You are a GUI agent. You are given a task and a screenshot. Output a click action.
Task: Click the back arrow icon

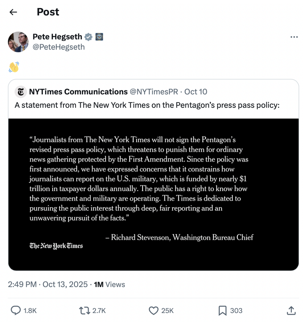tap(13, 12)
